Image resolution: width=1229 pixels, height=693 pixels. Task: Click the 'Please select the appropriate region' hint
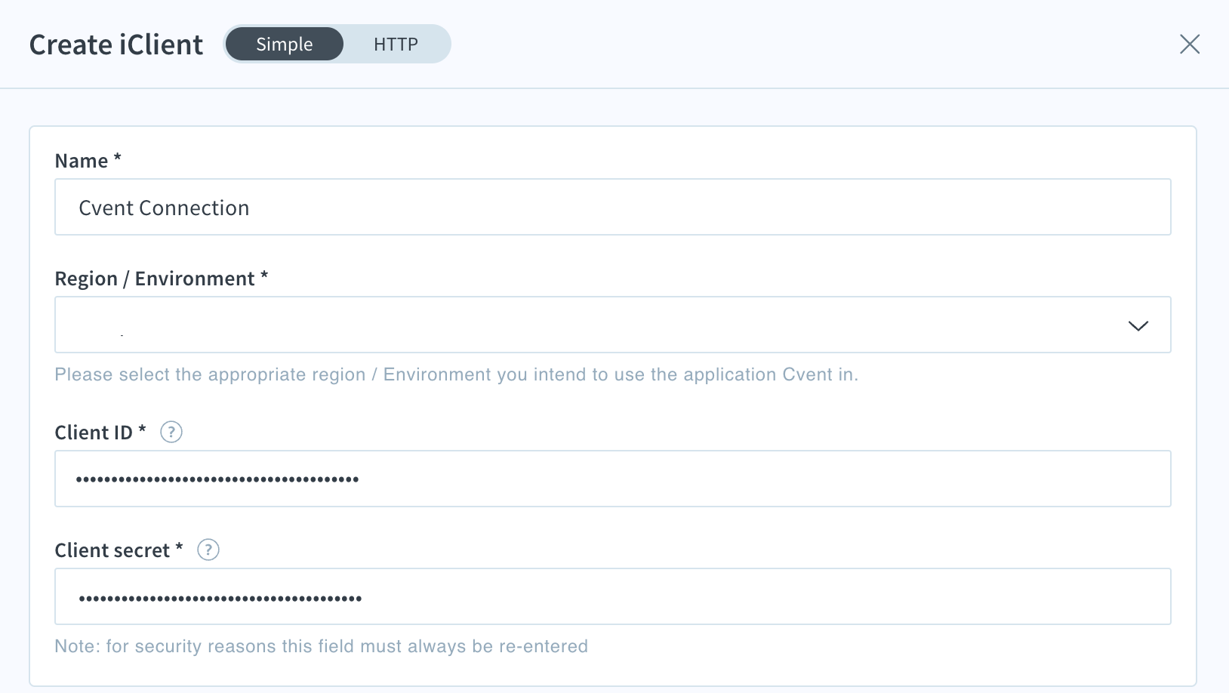pos(457,374)
